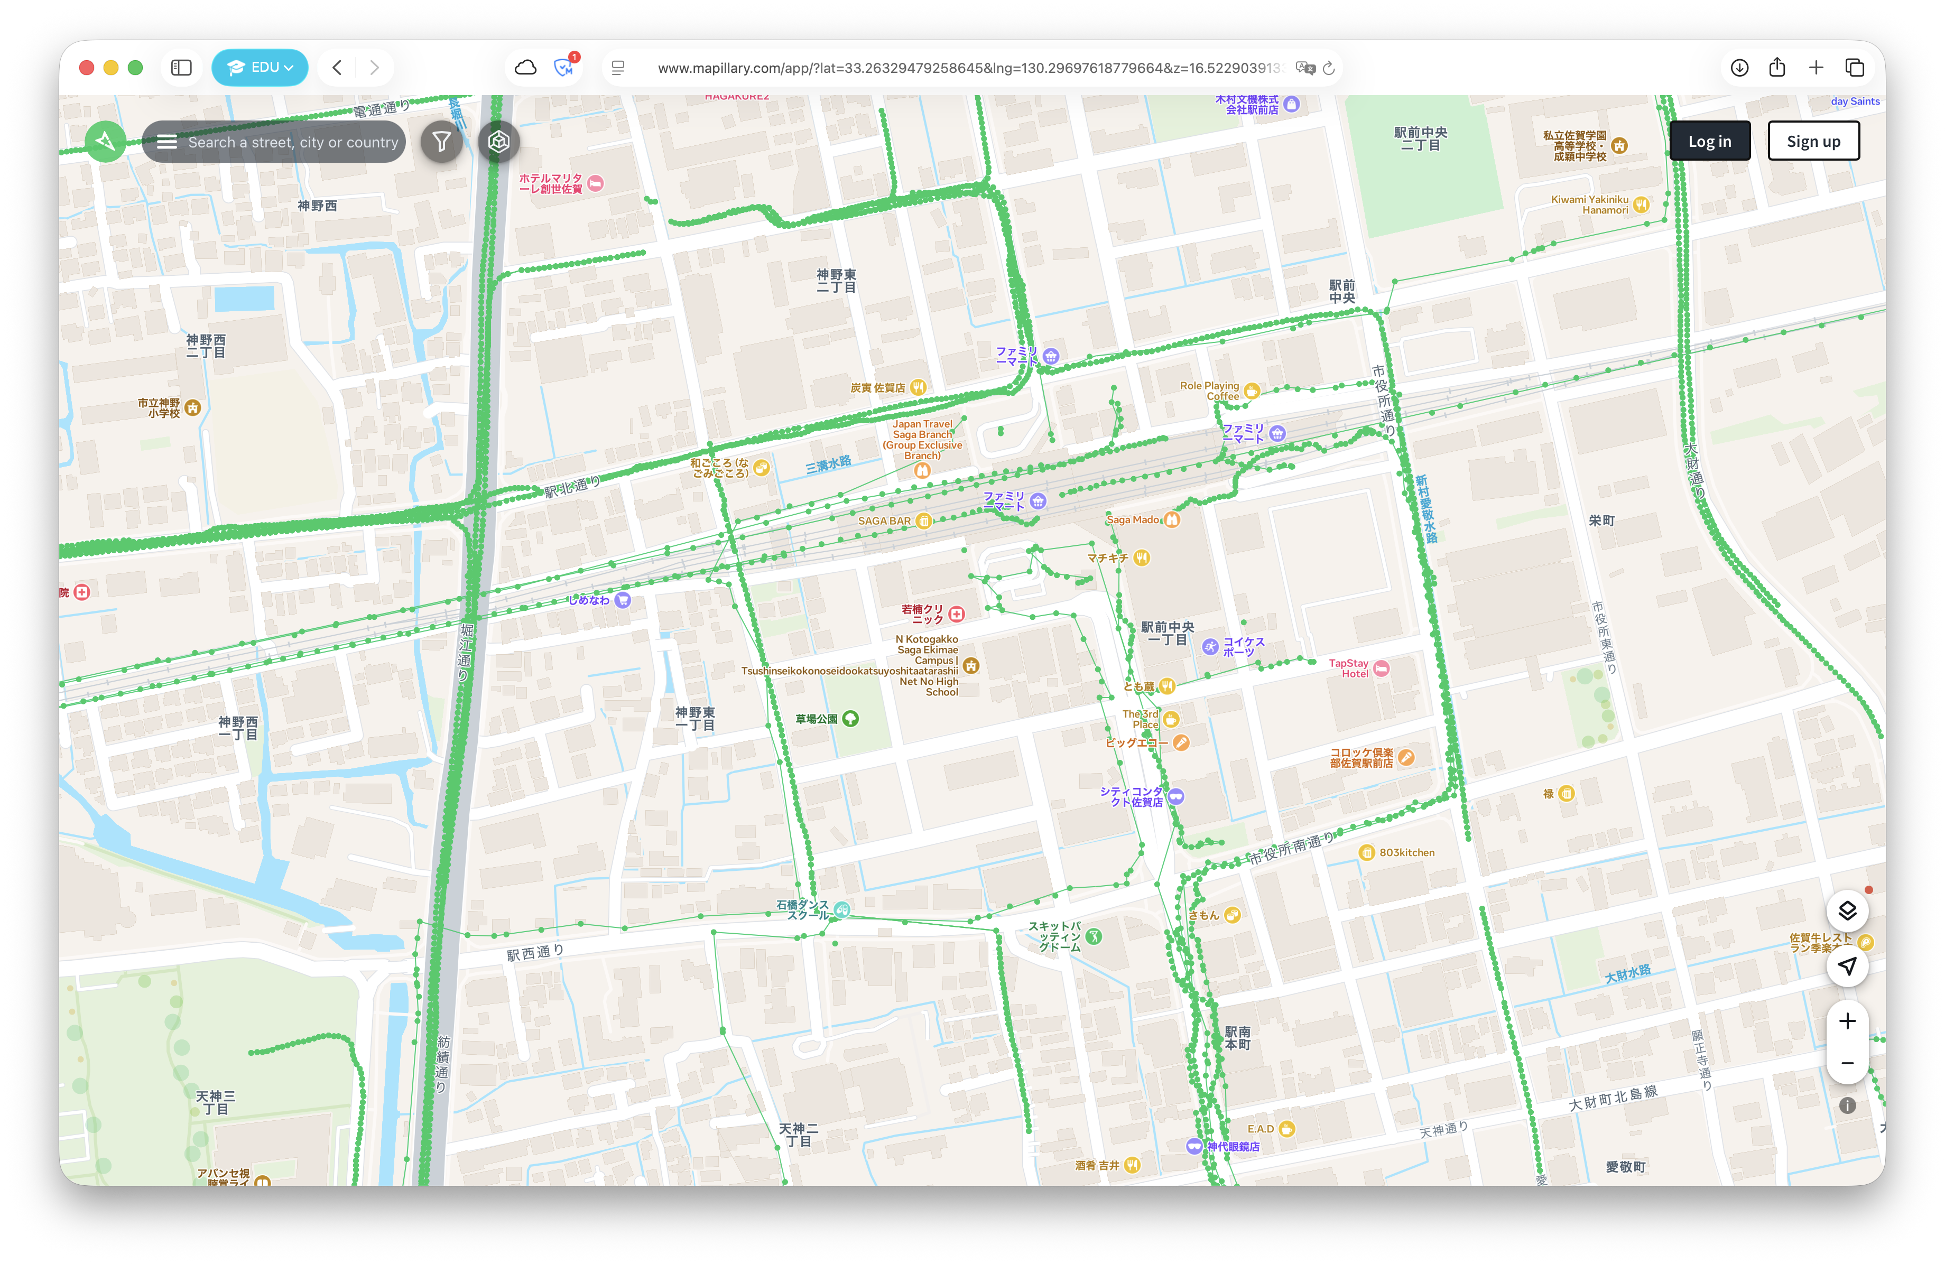Open the hamburger menu in search bar
This screenshot has height=1264, width=1945.
pyautogui.click(x=166, y=142)
